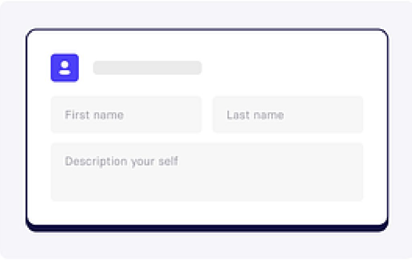The image size is (412, 260).
Task: Select the skeleton loading bar beside avatar
Action: 147,68
